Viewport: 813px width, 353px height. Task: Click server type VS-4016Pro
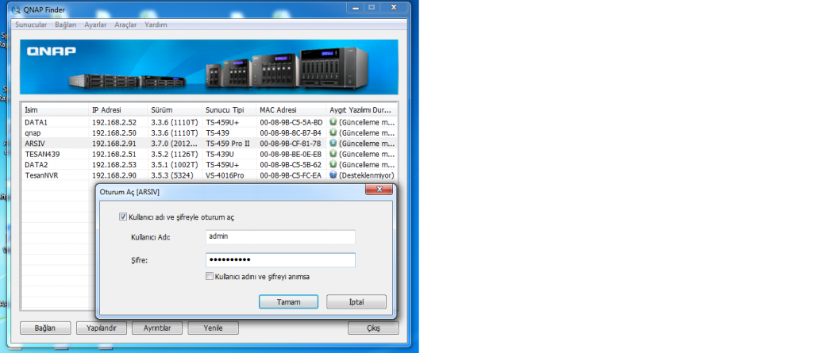coord(225,175)
